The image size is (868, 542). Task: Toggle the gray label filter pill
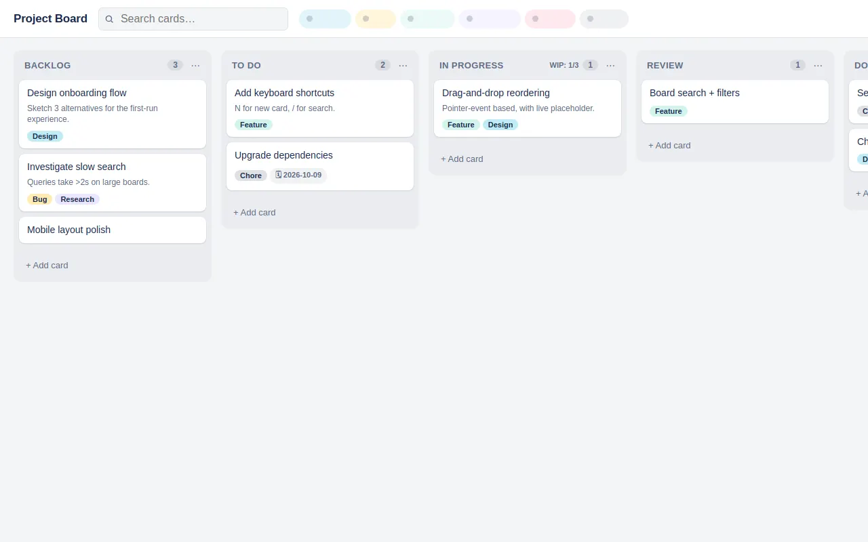click(604, 19)
